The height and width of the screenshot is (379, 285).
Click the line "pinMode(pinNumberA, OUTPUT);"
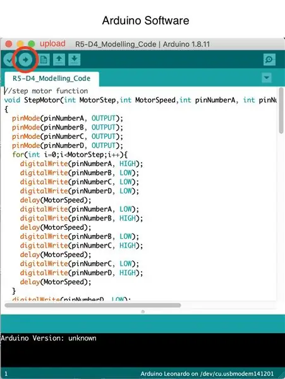coord(68,118)
